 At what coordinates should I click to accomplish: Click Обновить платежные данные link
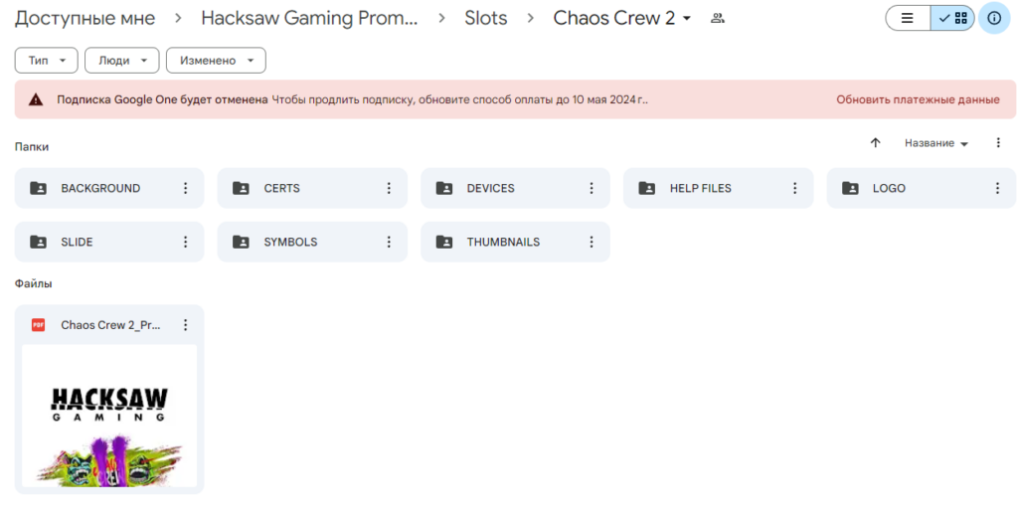[x=917, y=99]
